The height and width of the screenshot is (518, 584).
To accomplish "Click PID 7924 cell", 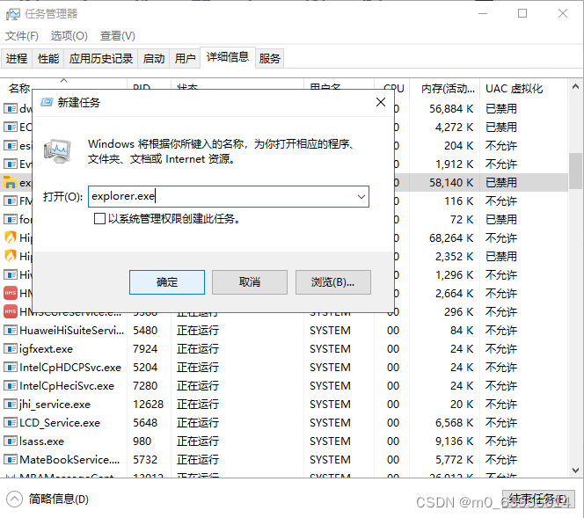I will click(x=145, y=349).
